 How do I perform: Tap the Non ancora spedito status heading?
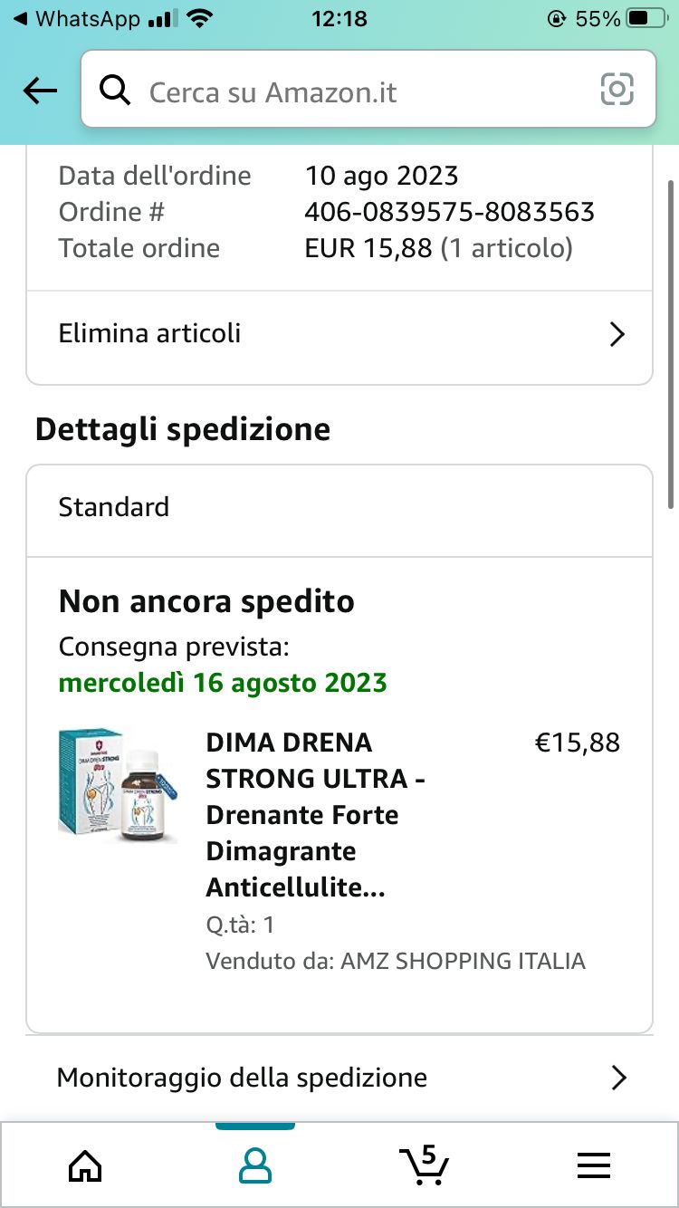point(206,601)
